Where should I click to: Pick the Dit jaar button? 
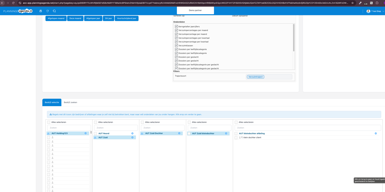click(x=109, y=18)
